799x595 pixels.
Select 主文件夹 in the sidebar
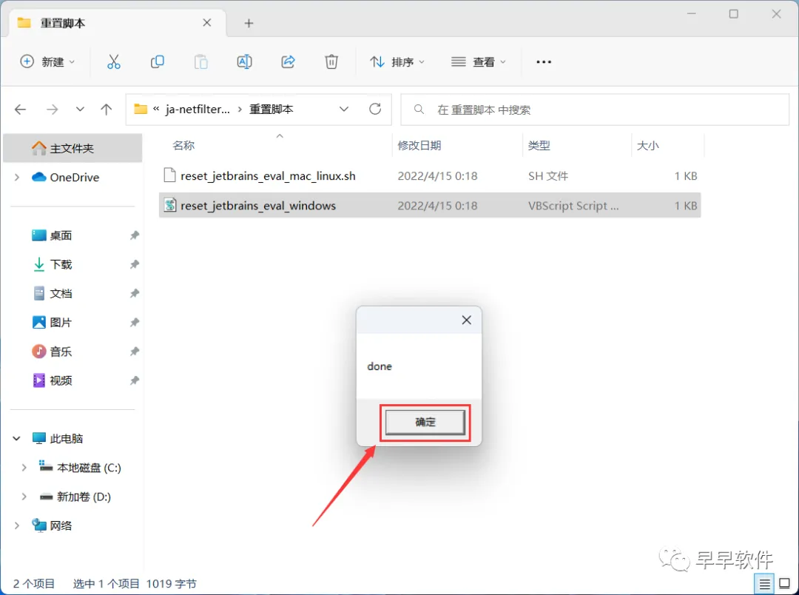click(73, 148)
